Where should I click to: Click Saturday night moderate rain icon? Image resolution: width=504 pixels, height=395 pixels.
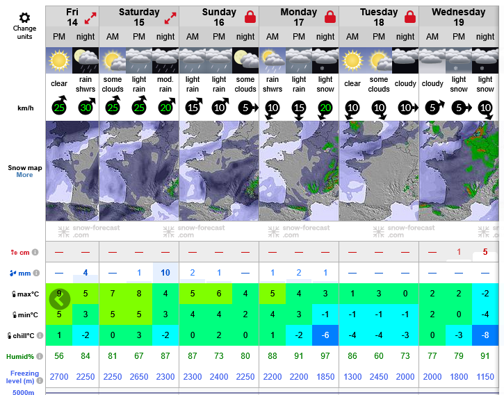click(x=165, y=60)
